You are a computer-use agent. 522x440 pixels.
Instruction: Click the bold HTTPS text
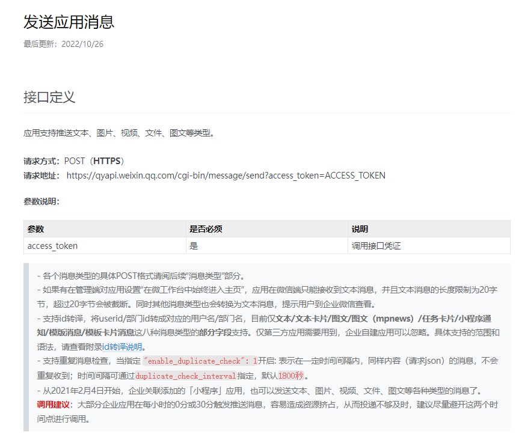tap(107, 161)
